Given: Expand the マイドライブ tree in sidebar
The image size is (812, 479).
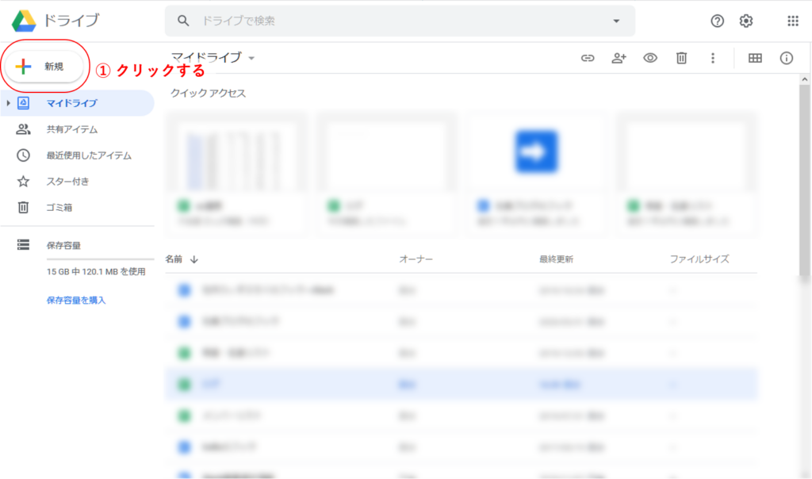Looking at the screenshot, I should tap(8, 103).
